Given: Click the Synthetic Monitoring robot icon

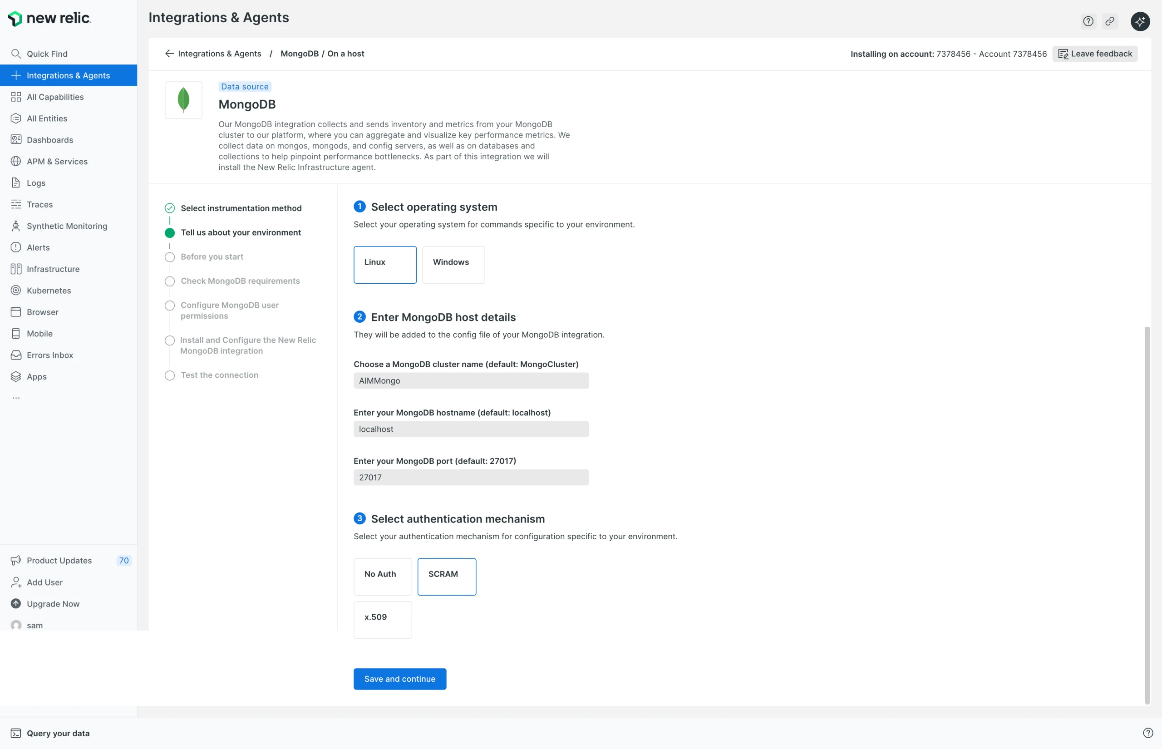Looking at the screenshot, I should tap(16, 226).
